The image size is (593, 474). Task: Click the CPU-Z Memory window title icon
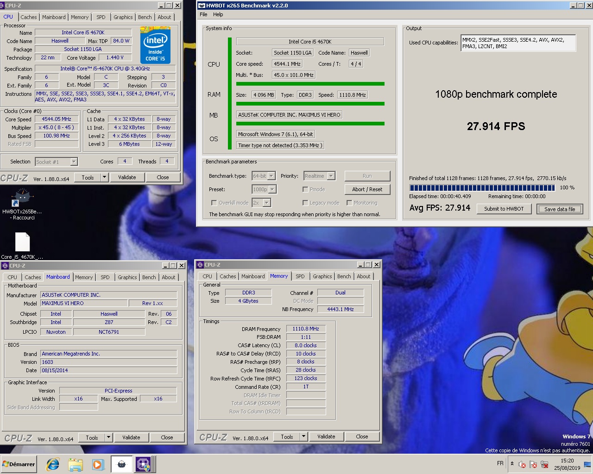[200, 265]
